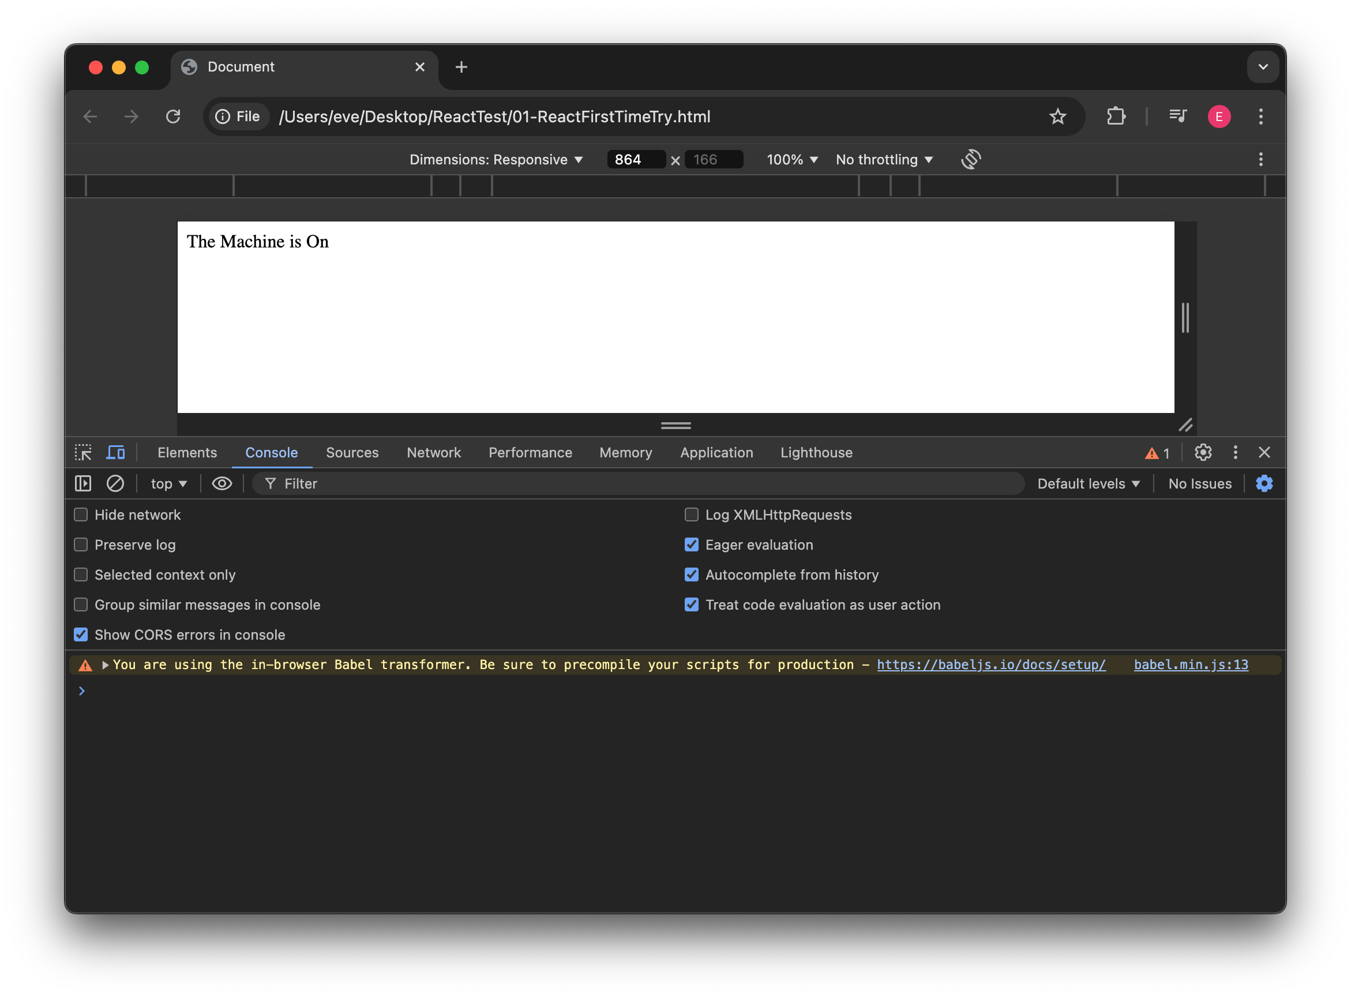1351x999 pixels.
Task: Open the top execution context dropdown
Action: (167, 483)
